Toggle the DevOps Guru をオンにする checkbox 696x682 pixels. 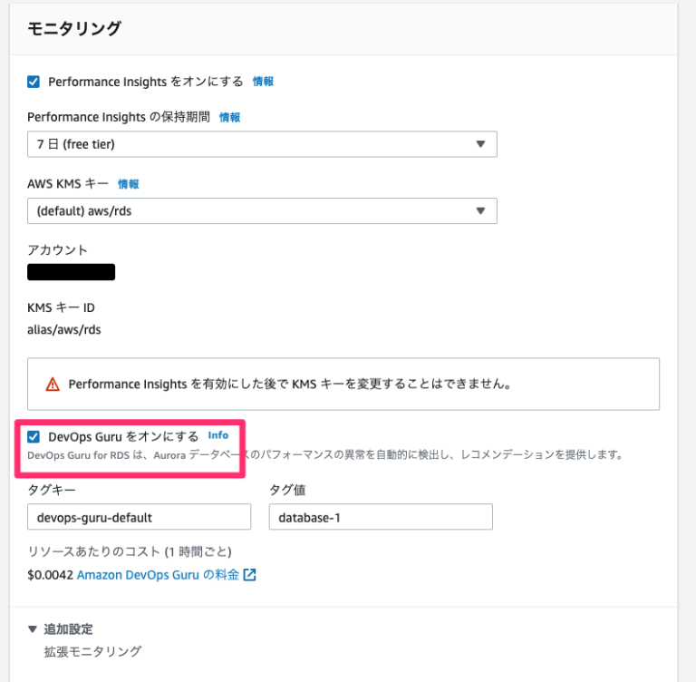pos(34,437)
